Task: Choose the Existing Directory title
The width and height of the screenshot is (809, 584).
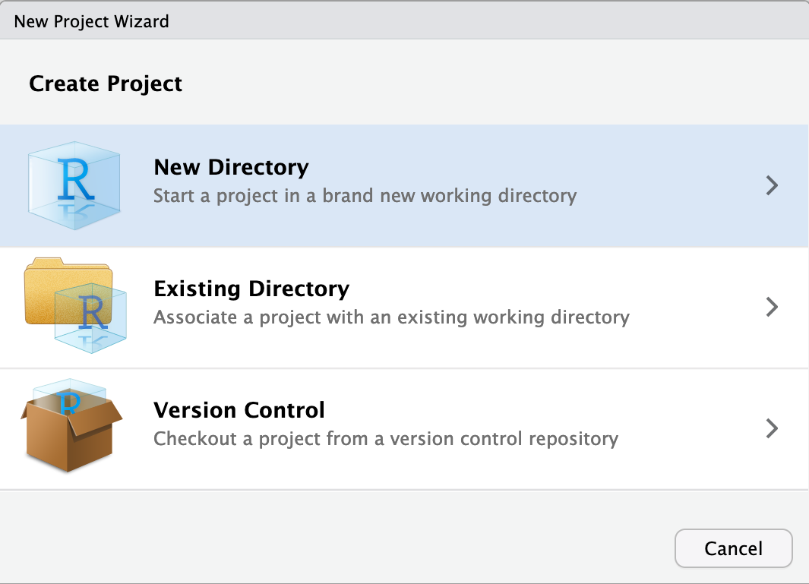Action: [x=251, y=289]
